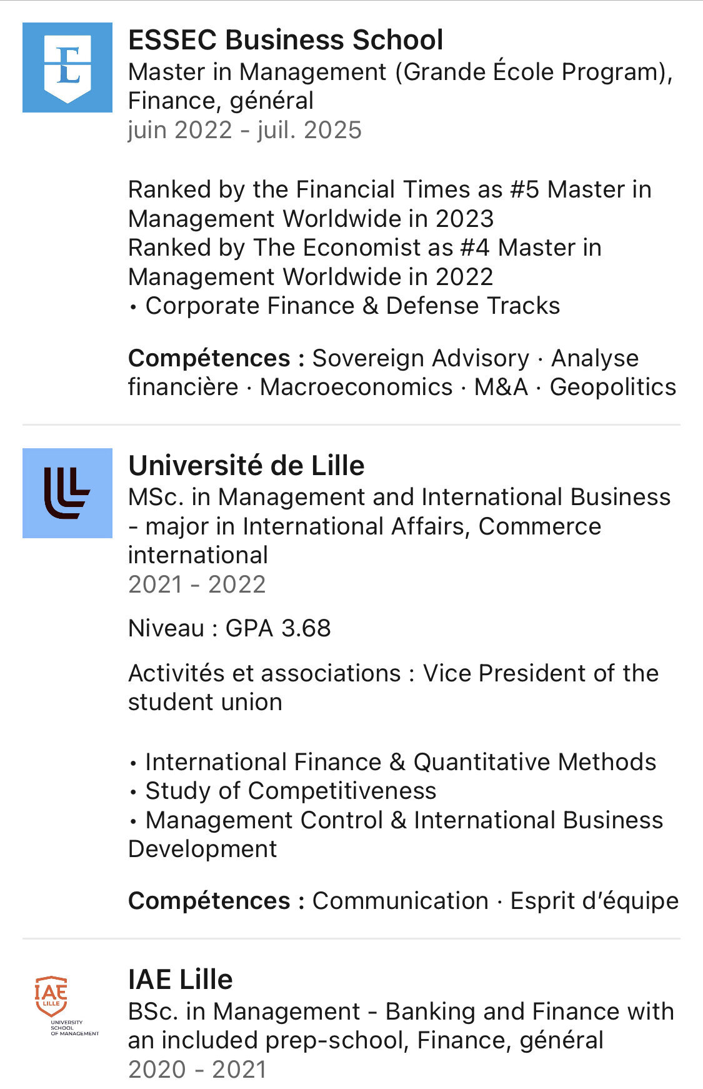Click the BSc. in Management degree text
This screenshot has height=1089, width=703.
point(401,1026)
